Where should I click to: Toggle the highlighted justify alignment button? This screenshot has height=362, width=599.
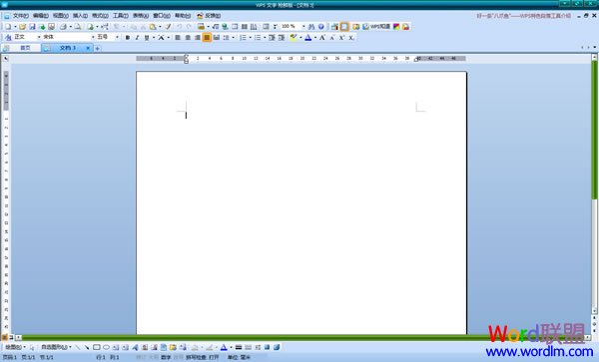(207, 37)
